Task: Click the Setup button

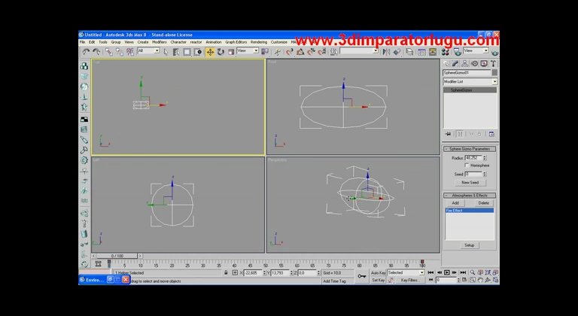Action: pyautogui.click(x=470, y=245)
